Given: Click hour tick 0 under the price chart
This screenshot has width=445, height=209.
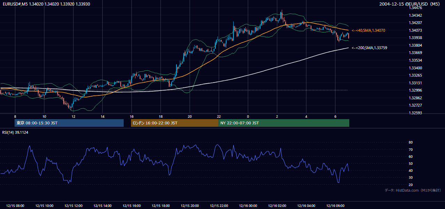Looking at the screenshot, I should pos(248,116).
